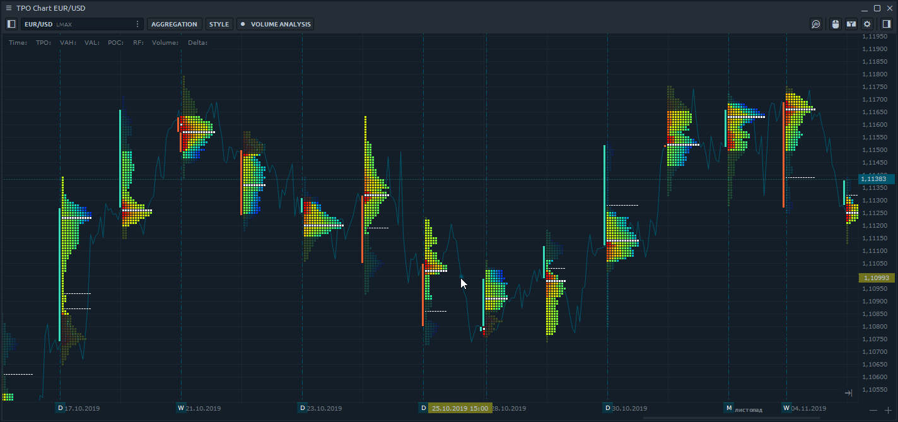This screenshot has width=898, height=422.
Task: Open the magnifier volume search icon
Action: [x=816, y=24]
